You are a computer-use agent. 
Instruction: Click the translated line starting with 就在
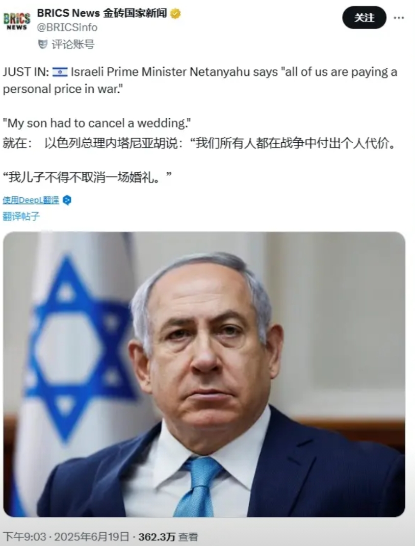point(199,143)
